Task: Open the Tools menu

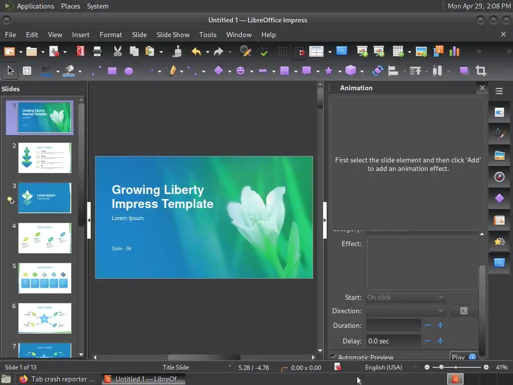Action: [x=208, y=35]
